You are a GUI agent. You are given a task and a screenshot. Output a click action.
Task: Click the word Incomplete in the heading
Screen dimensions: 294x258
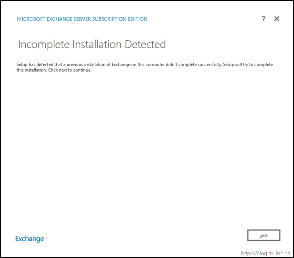click(43, 44)
